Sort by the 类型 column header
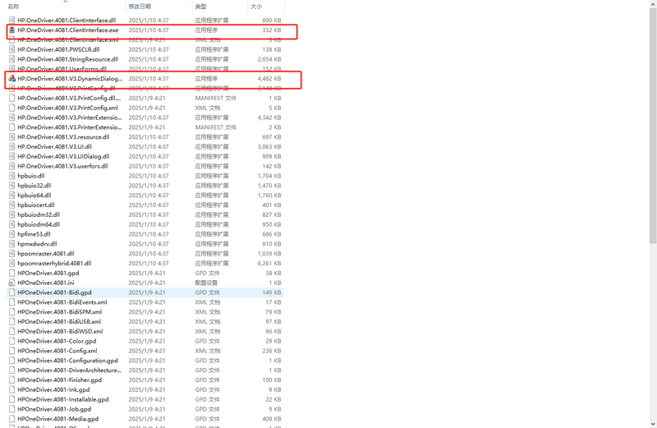 click(201, 7)
